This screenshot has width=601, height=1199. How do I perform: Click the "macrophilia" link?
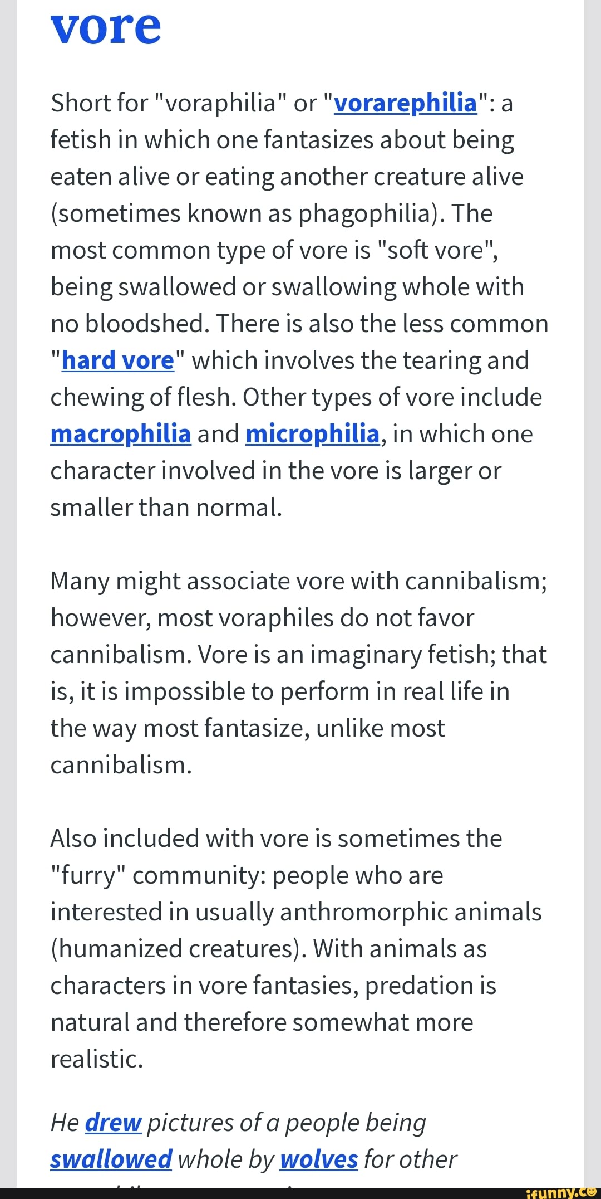pyautogui.click(x=121, y=434)
